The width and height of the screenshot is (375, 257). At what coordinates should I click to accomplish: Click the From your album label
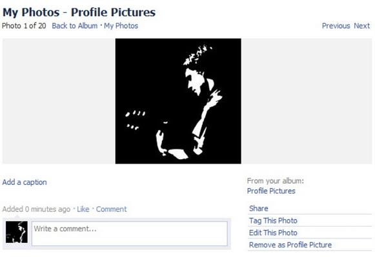tap(275, 181)
